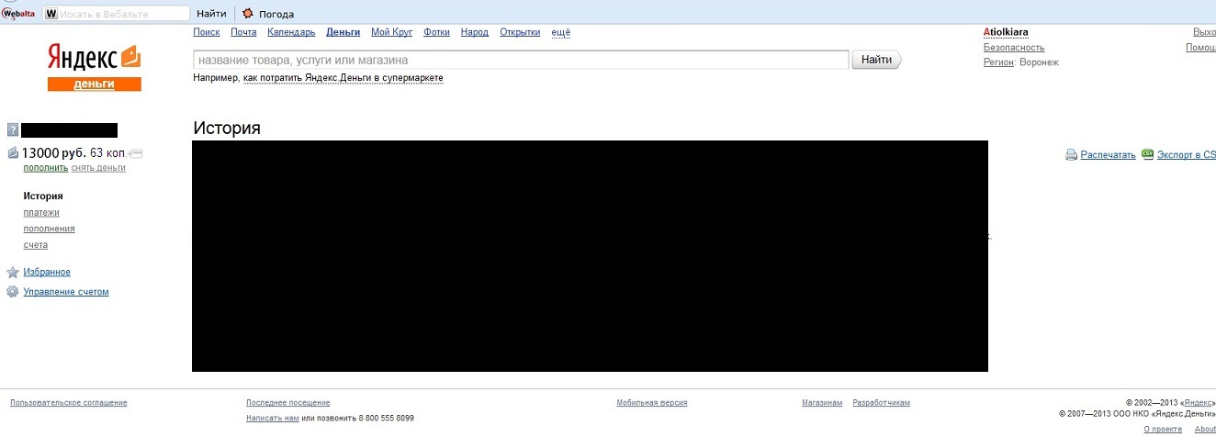1216x437 pixels.
Task: Focus the product or shop search field
Action: [521, 60]
